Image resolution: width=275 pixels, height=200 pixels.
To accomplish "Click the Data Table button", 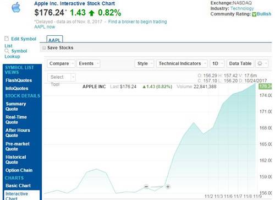I will pos(240,63).
